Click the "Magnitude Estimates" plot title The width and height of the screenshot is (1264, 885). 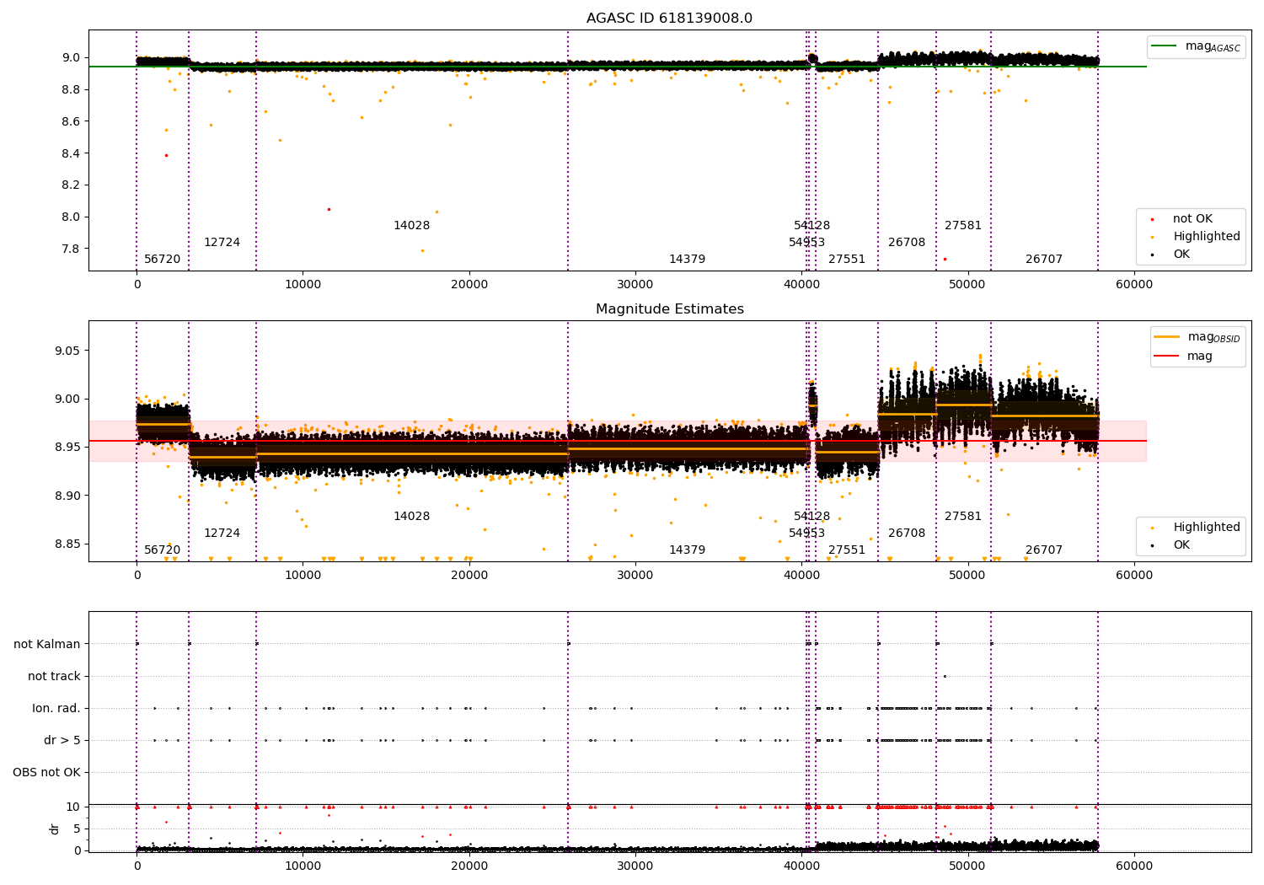pyautogui.click(x=669, y=309)
